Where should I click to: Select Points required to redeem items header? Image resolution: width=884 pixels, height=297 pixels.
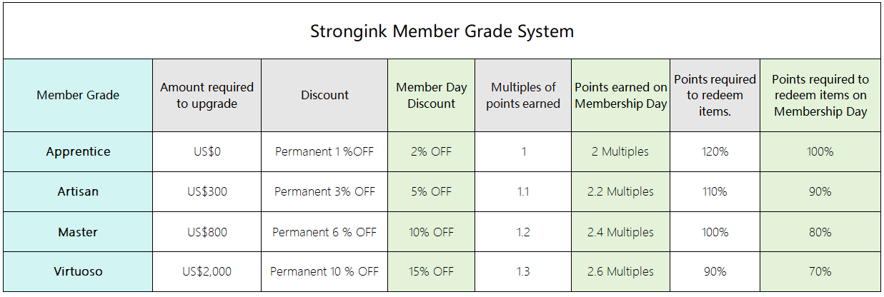click(x=715, y=95)
